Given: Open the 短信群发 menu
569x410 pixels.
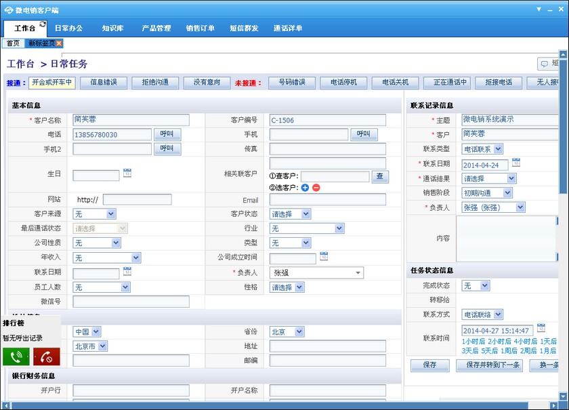Looking at the screenshot, I should (x=244, y=28).
